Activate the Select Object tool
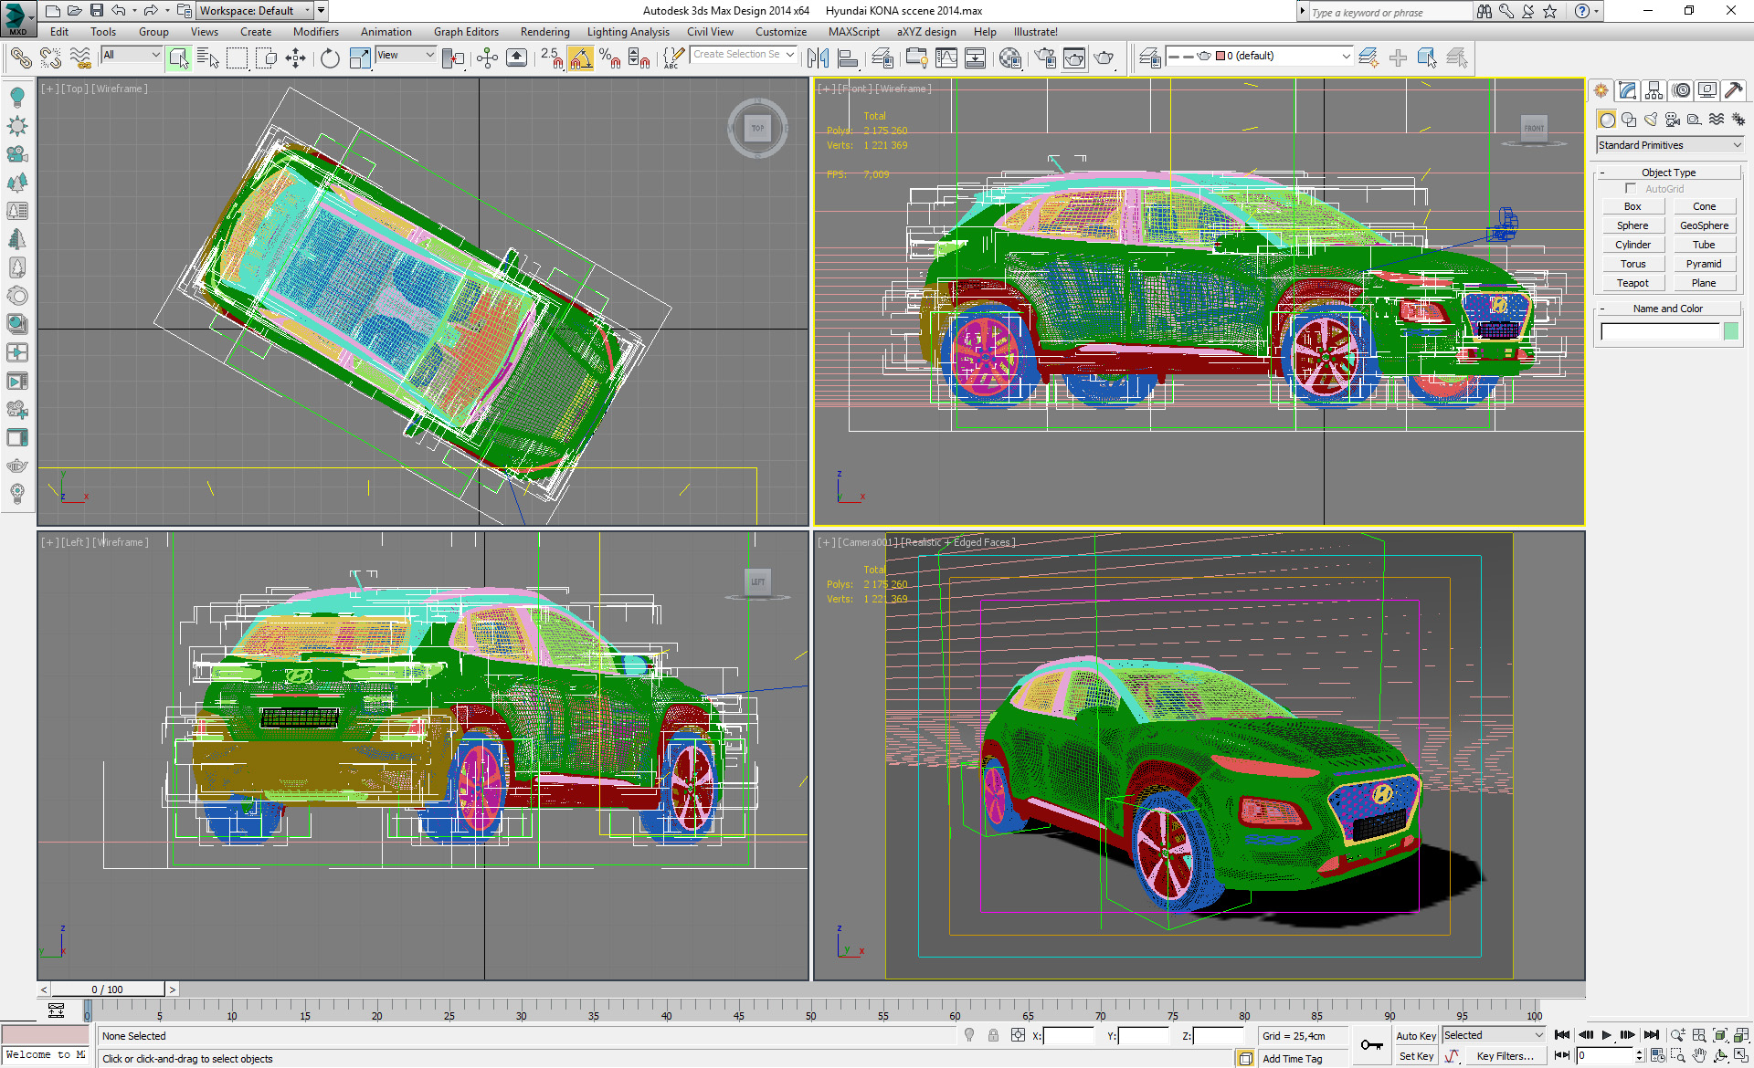The width and height of the screenshot is (1754, 1068). (x=179, y=58)
